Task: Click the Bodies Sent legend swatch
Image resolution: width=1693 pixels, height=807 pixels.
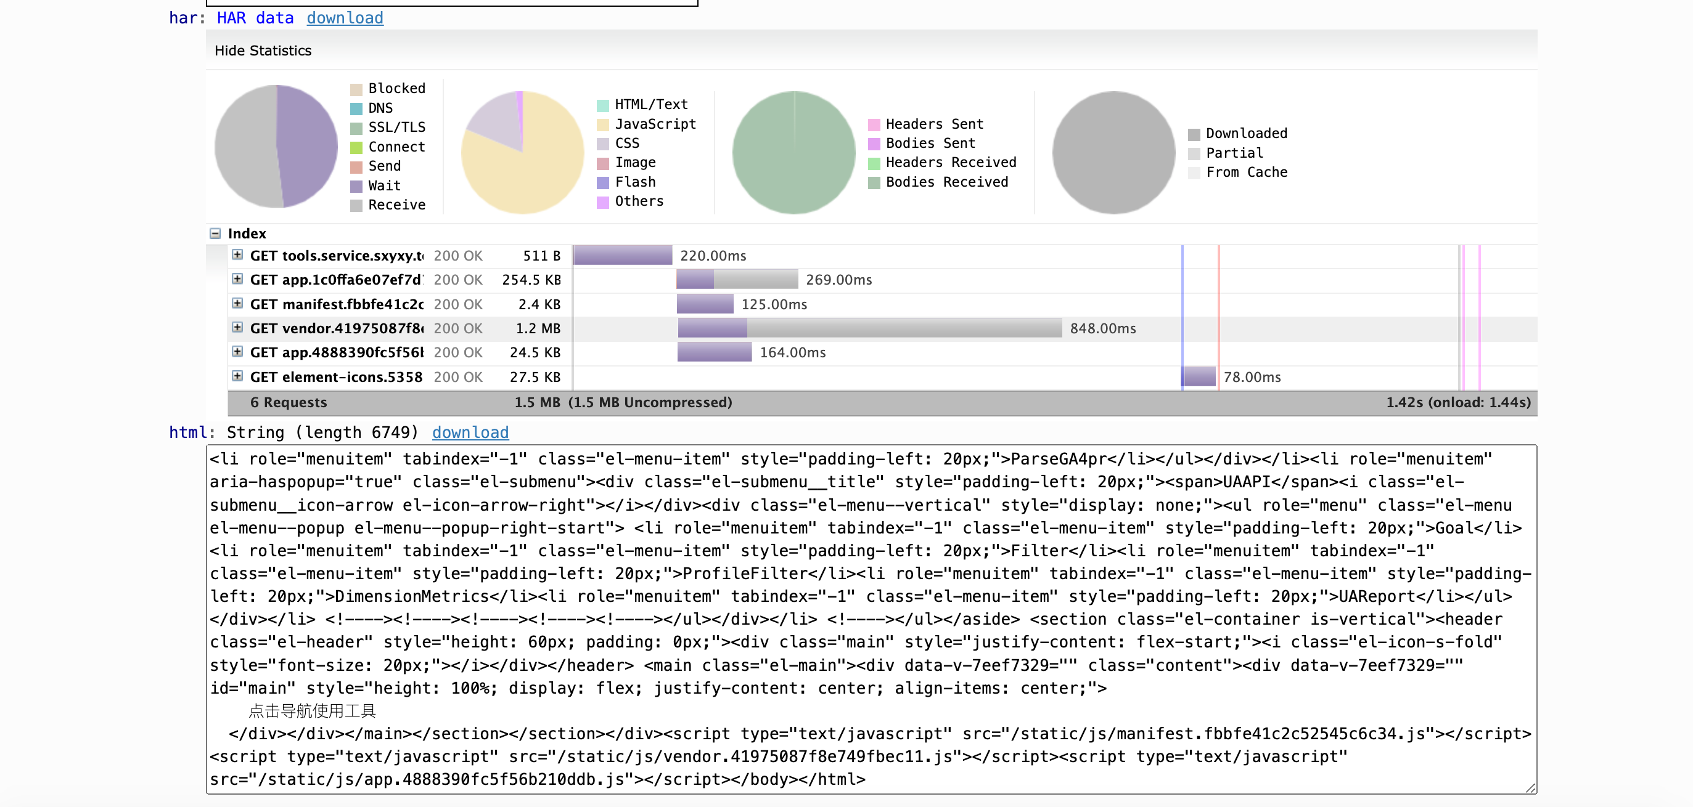Action: click(874, 144)
